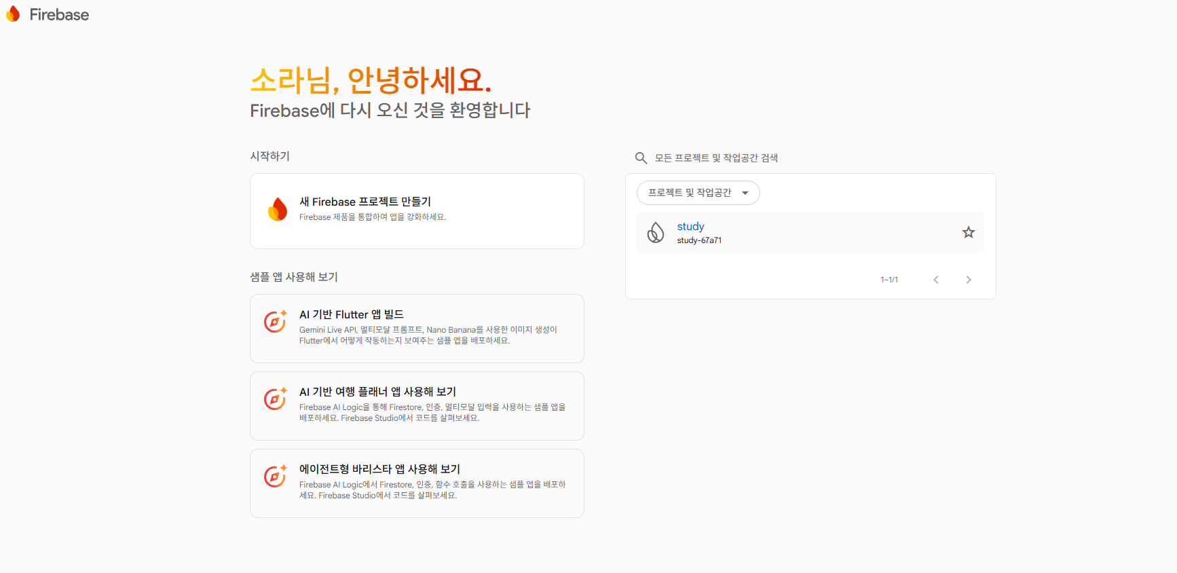
Task: Open the 프로젝트 및 작업공간 dropdown
Action: click(x=698, y=193)
